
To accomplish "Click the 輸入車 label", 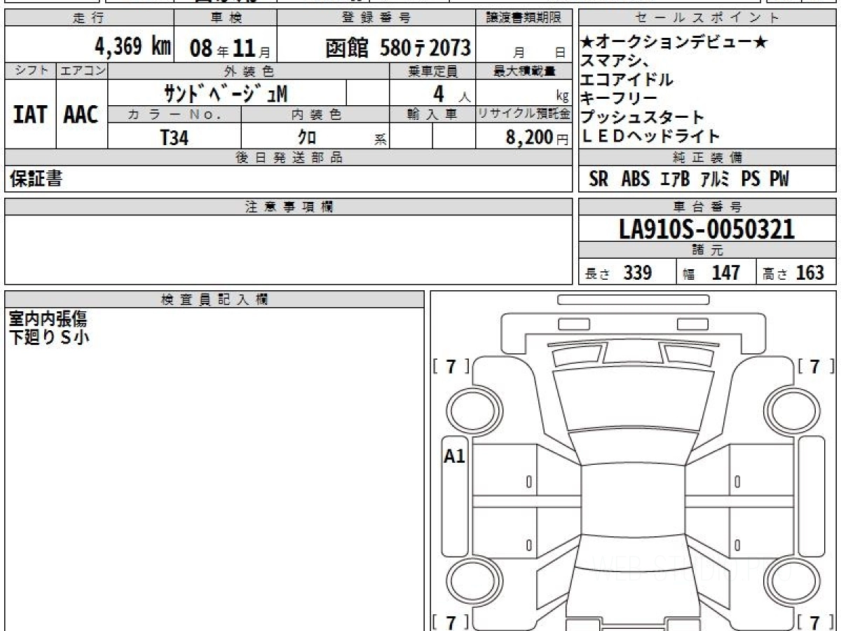I will [432, 114].
